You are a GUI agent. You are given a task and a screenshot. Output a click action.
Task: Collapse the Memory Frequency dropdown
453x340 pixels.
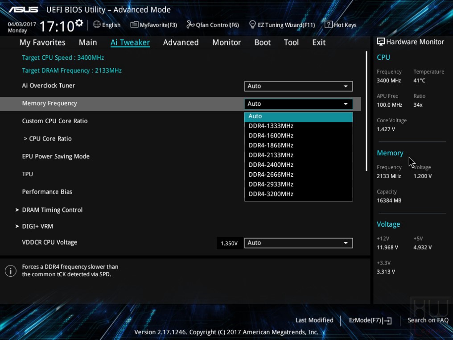pos(298,104)
